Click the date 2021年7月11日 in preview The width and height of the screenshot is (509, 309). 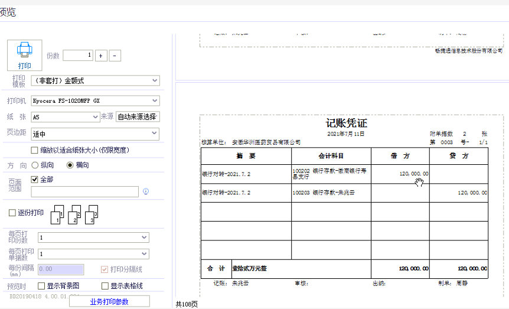point(345,134)
